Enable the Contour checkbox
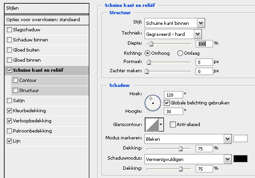The width and height of the screenshot is (255, 178). click(15, 80)
